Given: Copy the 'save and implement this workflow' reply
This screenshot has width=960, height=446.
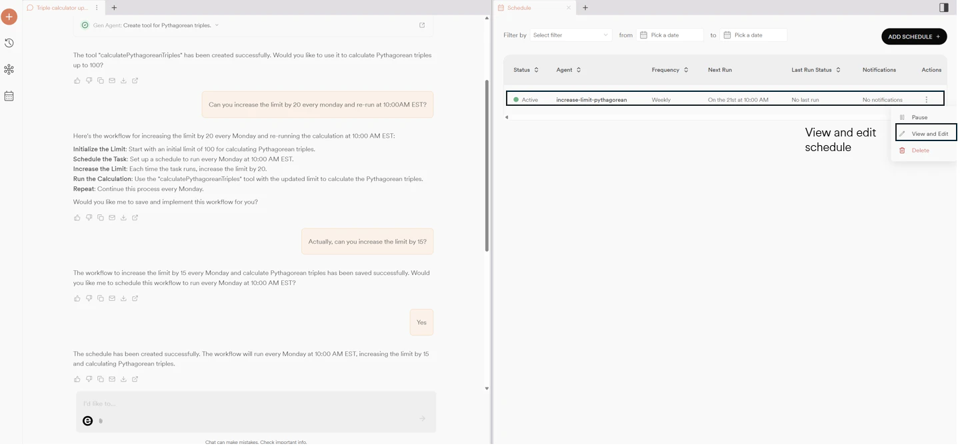Looking at the screenshot, I should coord(101,218).
